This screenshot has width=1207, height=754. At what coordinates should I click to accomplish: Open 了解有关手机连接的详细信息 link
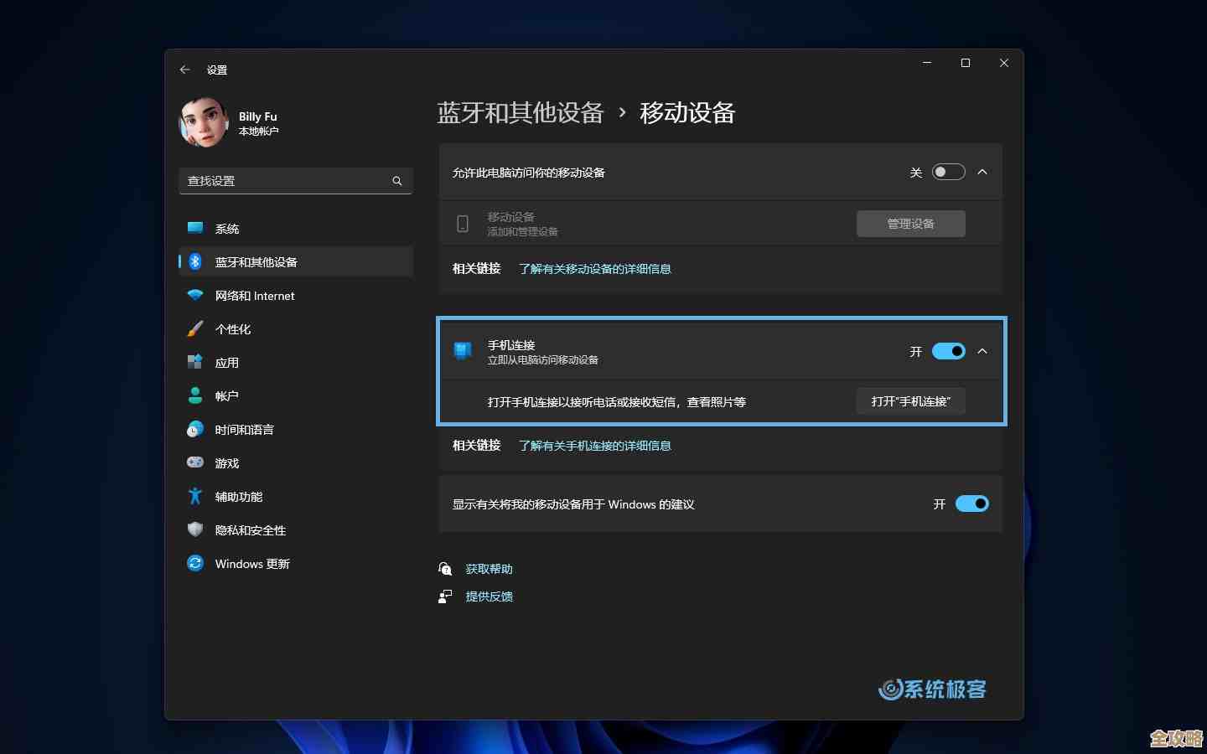(595, 445)
